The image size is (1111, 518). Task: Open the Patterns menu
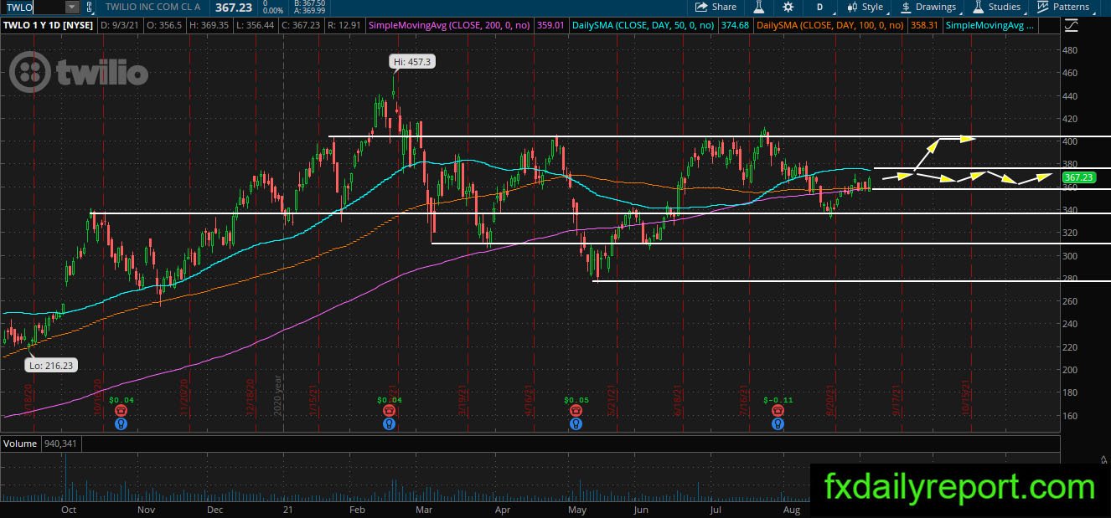(x=1063, y=7)
